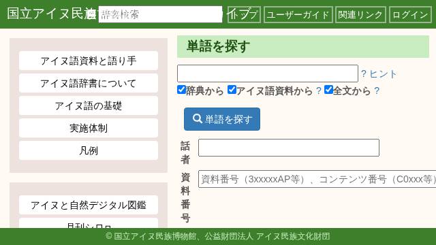The width and height of the screenshot is (436, 245).
Task: Open アイヌ語辞書について page
Action: [89, 83]
